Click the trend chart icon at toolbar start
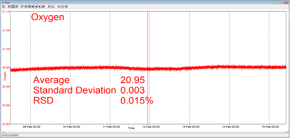This screenshot has width=290, height=138. [x=3, y=6]
